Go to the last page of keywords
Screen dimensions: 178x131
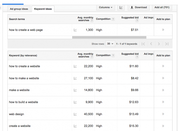[x=167, y=44]
